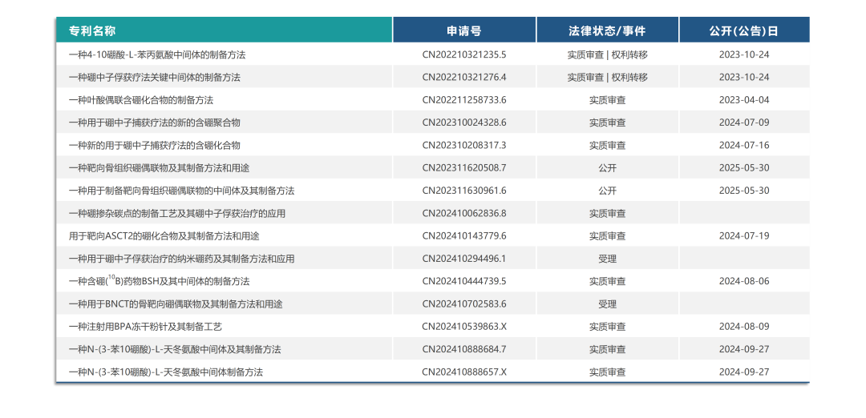The height and width of the screenshot is (418, 866).
Task: Click application number CN202311620508.7
Action: 464,167
